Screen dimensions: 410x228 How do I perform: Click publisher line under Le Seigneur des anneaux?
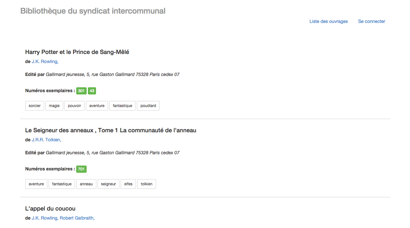102,153
